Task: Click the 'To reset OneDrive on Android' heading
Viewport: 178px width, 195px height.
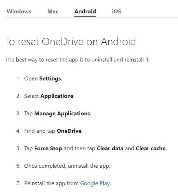Action: (70, 41)
